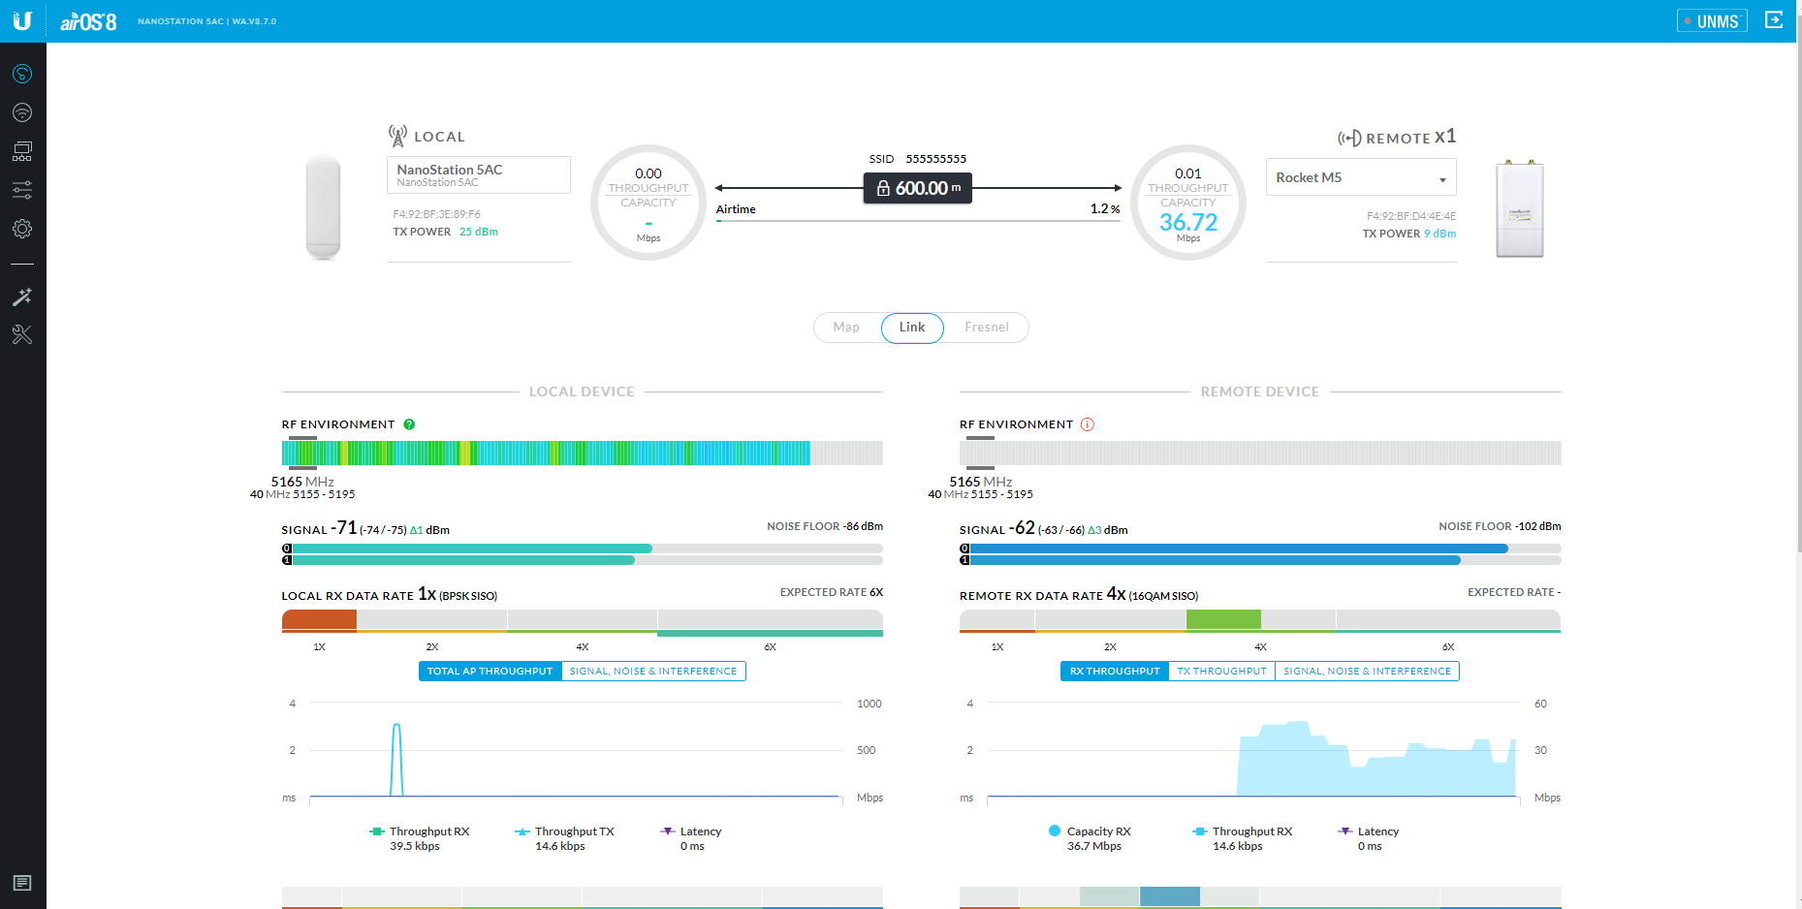Click the remote 36.72 Mbps capacity gauge
This screenshot has width=1802, height=909.
[x=1188, y=203]
